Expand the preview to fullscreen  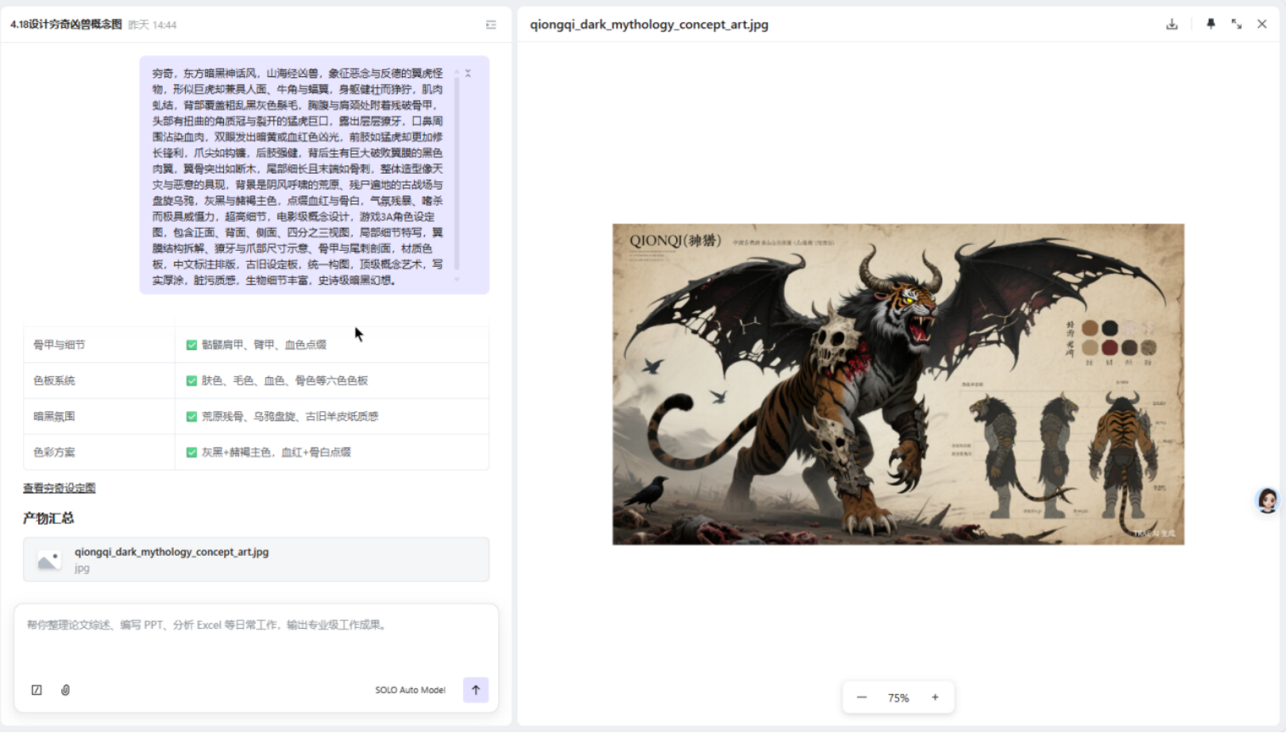click(1237, 25)
